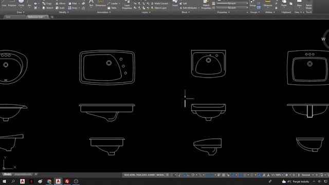
Task: Click the UCS icon origin
Action: click(4, 168)
